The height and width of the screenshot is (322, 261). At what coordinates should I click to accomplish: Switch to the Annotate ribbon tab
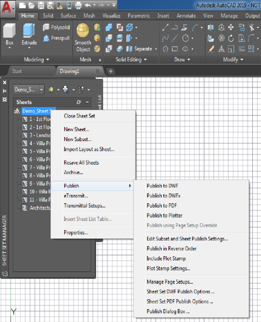[186, 16]
